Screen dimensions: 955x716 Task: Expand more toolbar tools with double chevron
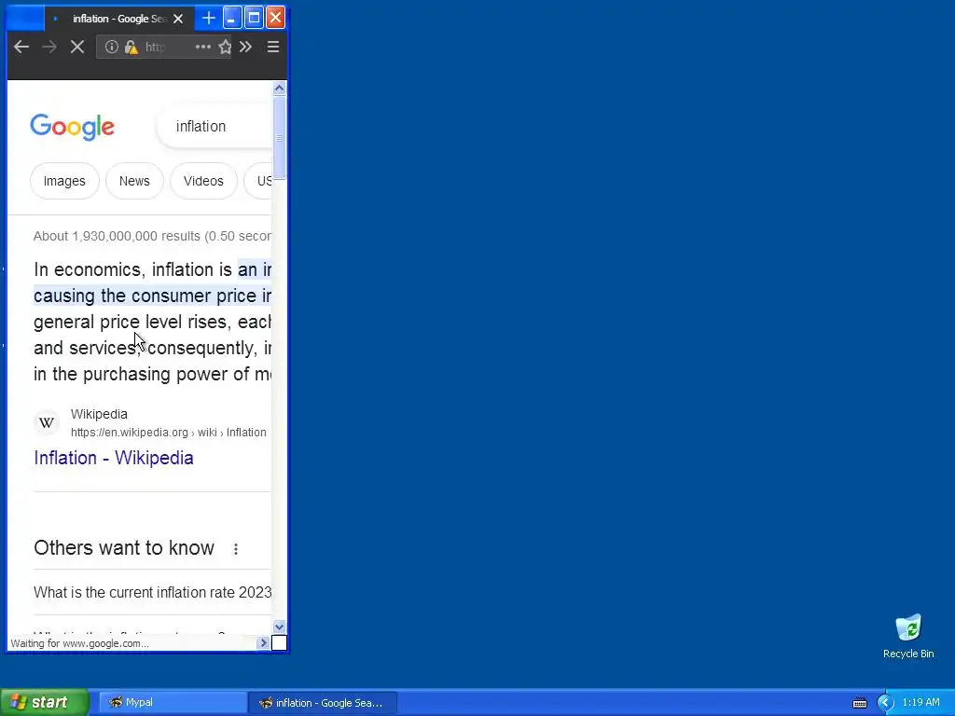(x=245, y=47)
